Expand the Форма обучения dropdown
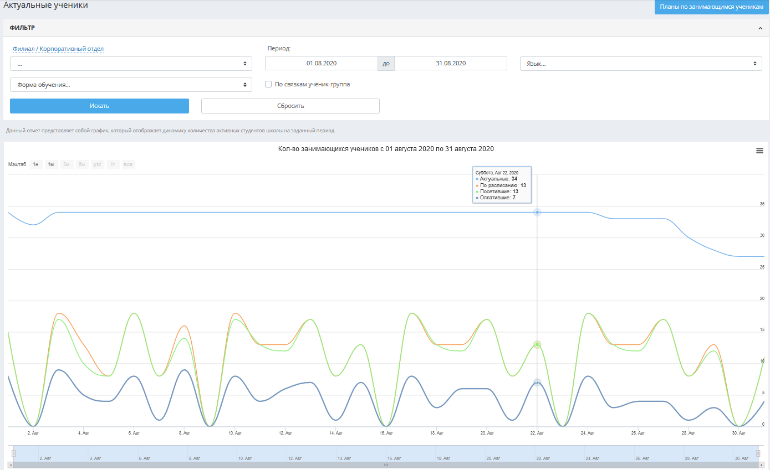The image size is (770, 470). click(131, 85)
